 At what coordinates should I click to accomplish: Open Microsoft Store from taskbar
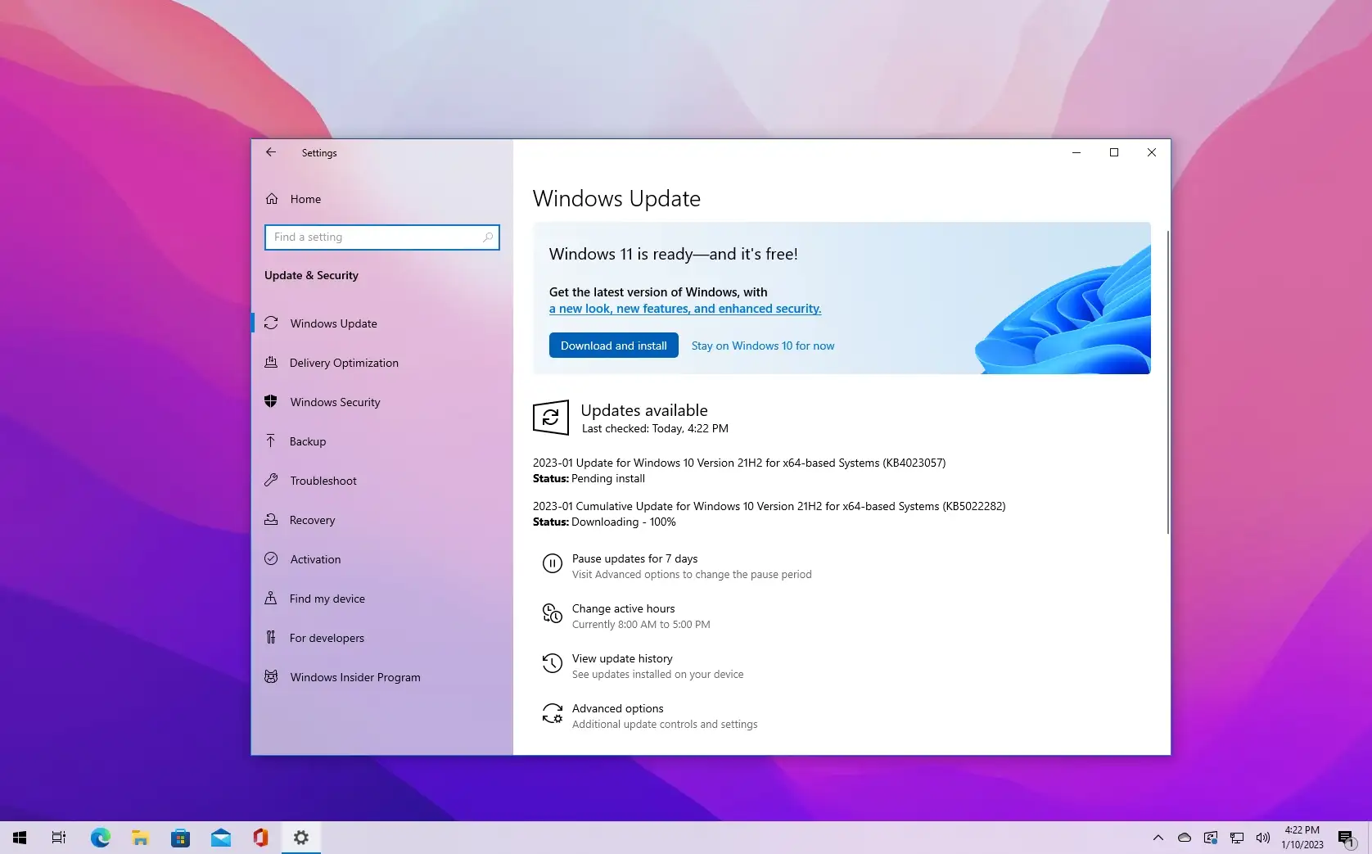click(181, 838)
